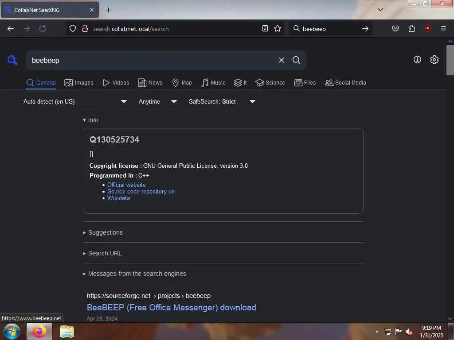List all tabs chevron
This screenshot has height=340, width=454.
(x=380, y=10)
